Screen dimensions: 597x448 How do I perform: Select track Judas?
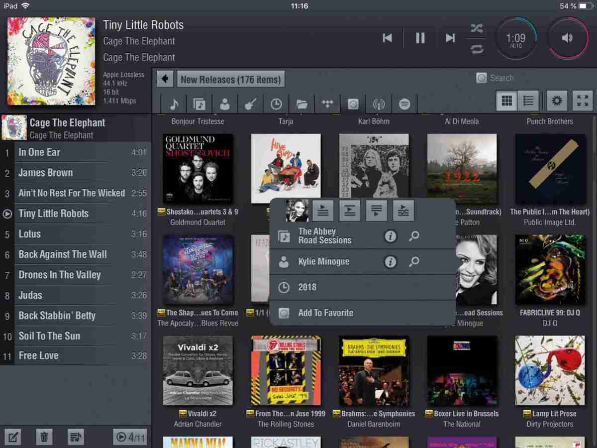(75, 295)
